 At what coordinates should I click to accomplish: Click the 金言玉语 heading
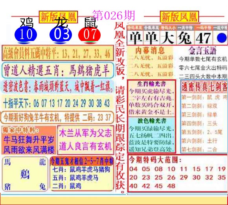pos(202,50)
